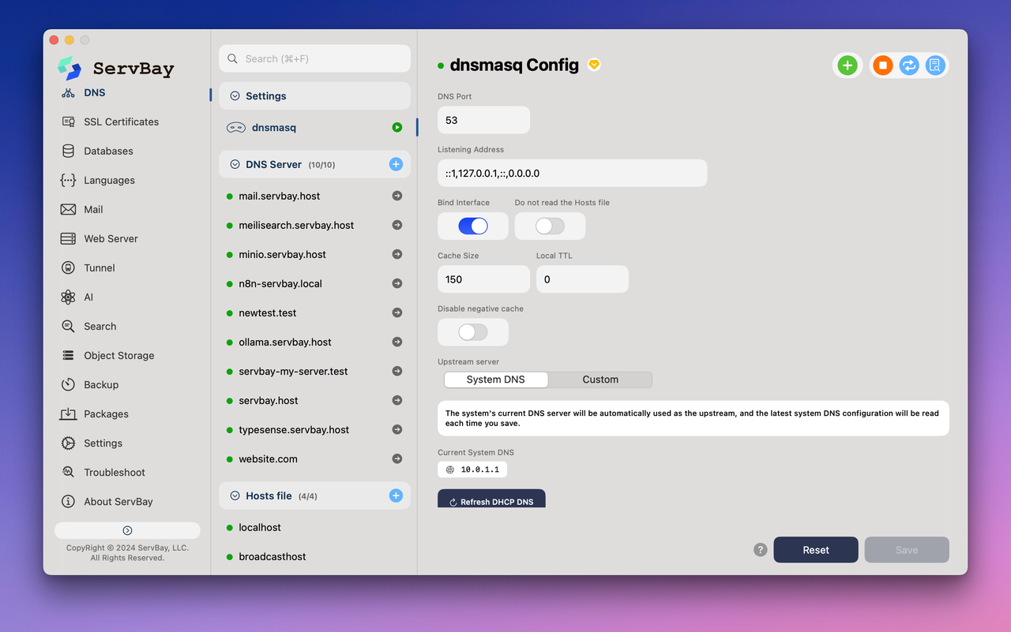
Task: Enable Do not read the Hosts file
Action: coord(550,226)
